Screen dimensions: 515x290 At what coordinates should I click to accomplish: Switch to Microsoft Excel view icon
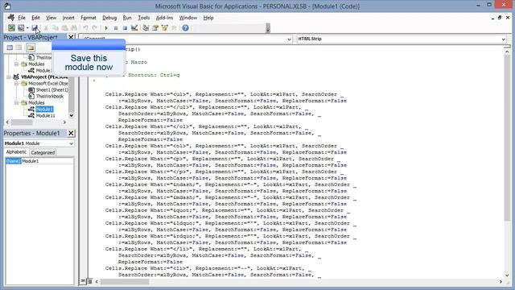[x=11, y=28]
